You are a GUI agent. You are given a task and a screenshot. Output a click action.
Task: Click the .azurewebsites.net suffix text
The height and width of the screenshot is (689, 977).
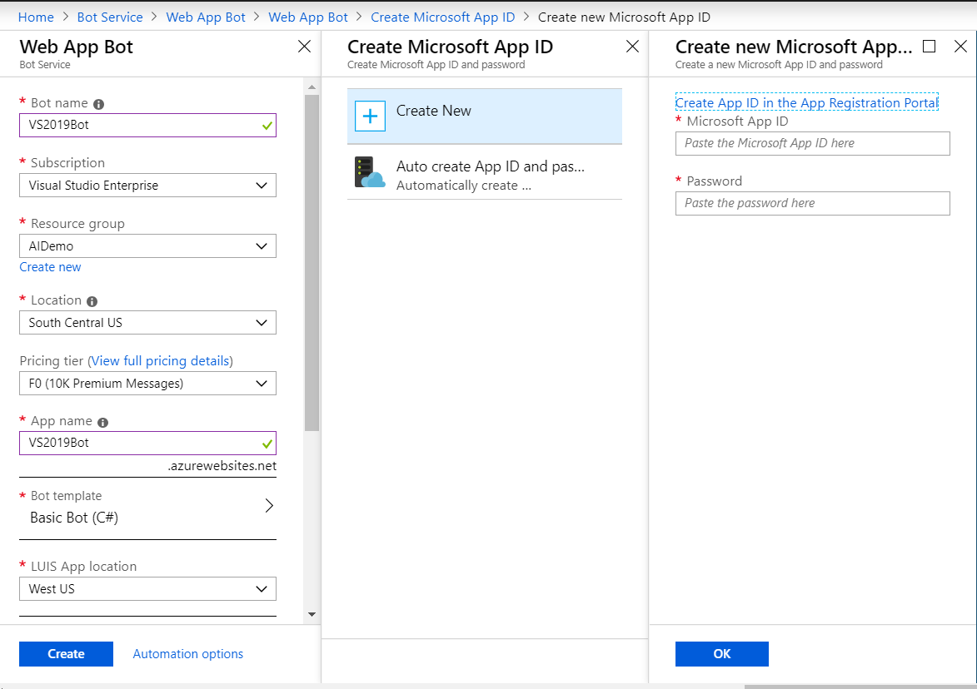[x=222, y=466]
